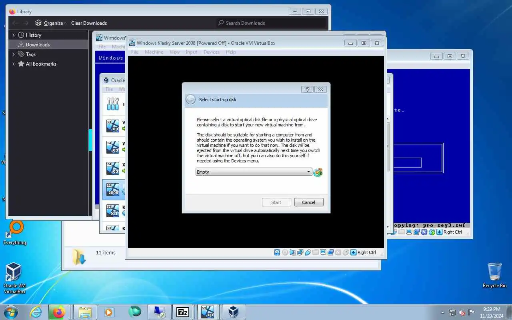Expand the History tree node arrow

pyautogui.click(x=13, y=35)
